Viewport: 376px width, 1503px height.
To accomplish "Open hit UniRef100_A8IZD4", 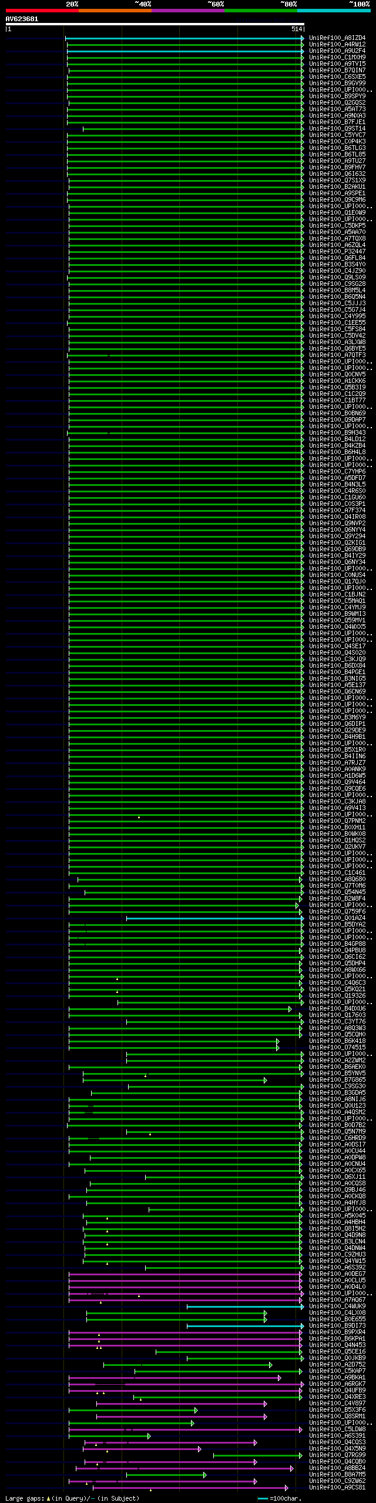I will pos(337,38).
